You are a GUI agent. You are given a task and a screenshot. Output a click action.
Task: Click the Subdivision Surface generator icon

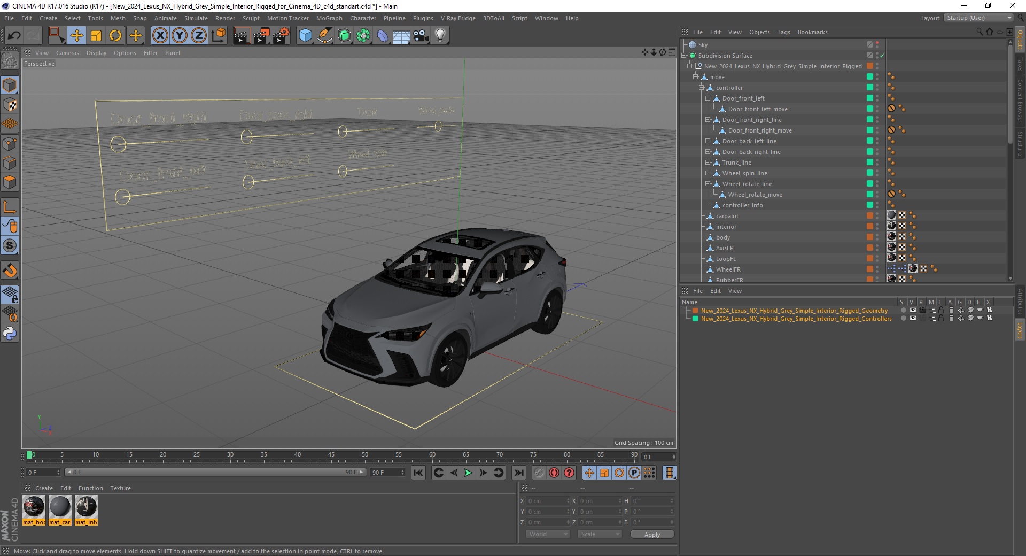345,36
